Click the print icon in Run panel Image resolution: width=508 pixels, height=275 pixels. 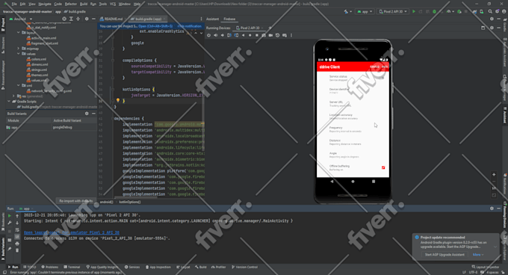pos(17,244)
